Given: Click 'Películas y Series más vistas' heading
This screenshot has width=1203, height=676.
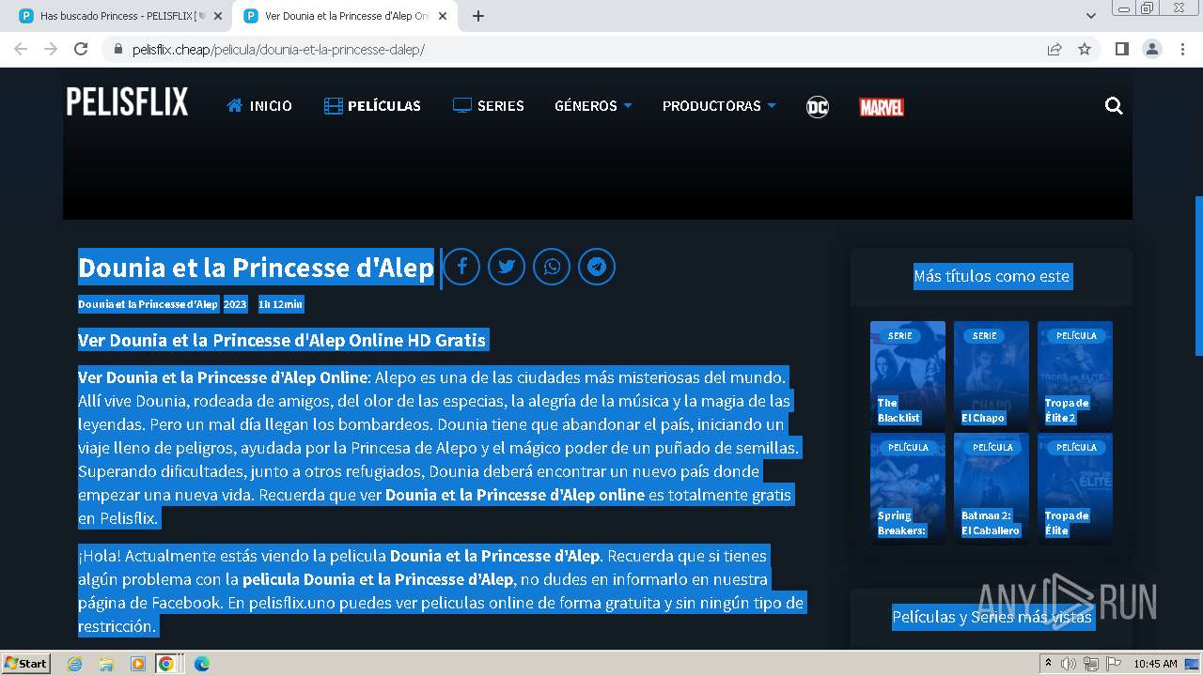Looking at the screenshot, I should click(x=992, y=617).
